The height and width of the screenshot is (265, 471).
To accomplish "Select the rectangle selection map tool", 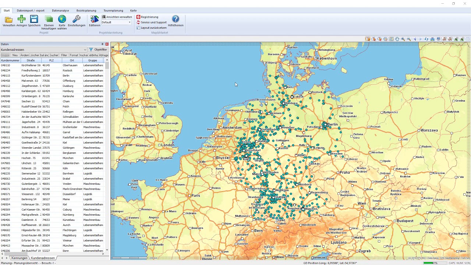I will click(368, 39).
